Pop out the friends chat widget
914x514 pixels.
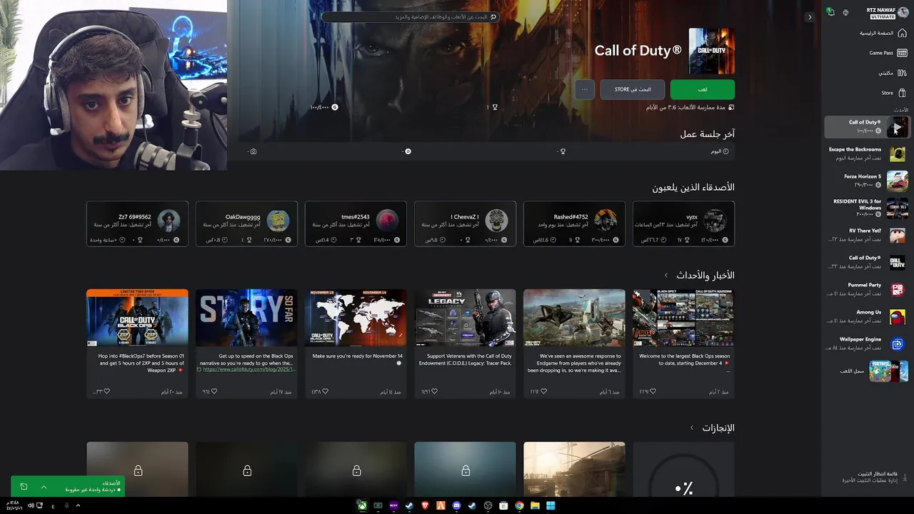[x=24, y=487]
